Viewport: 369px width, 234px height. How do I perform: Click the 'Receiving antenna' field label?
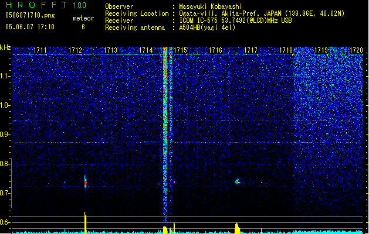click(x=135, y=27)
